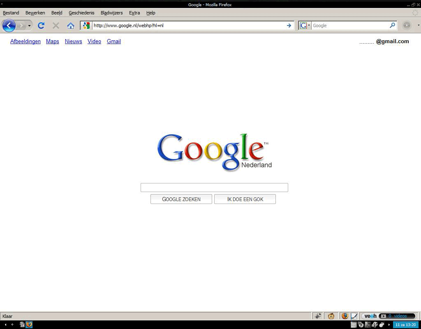Click into the main Google search field

(214, 188)
